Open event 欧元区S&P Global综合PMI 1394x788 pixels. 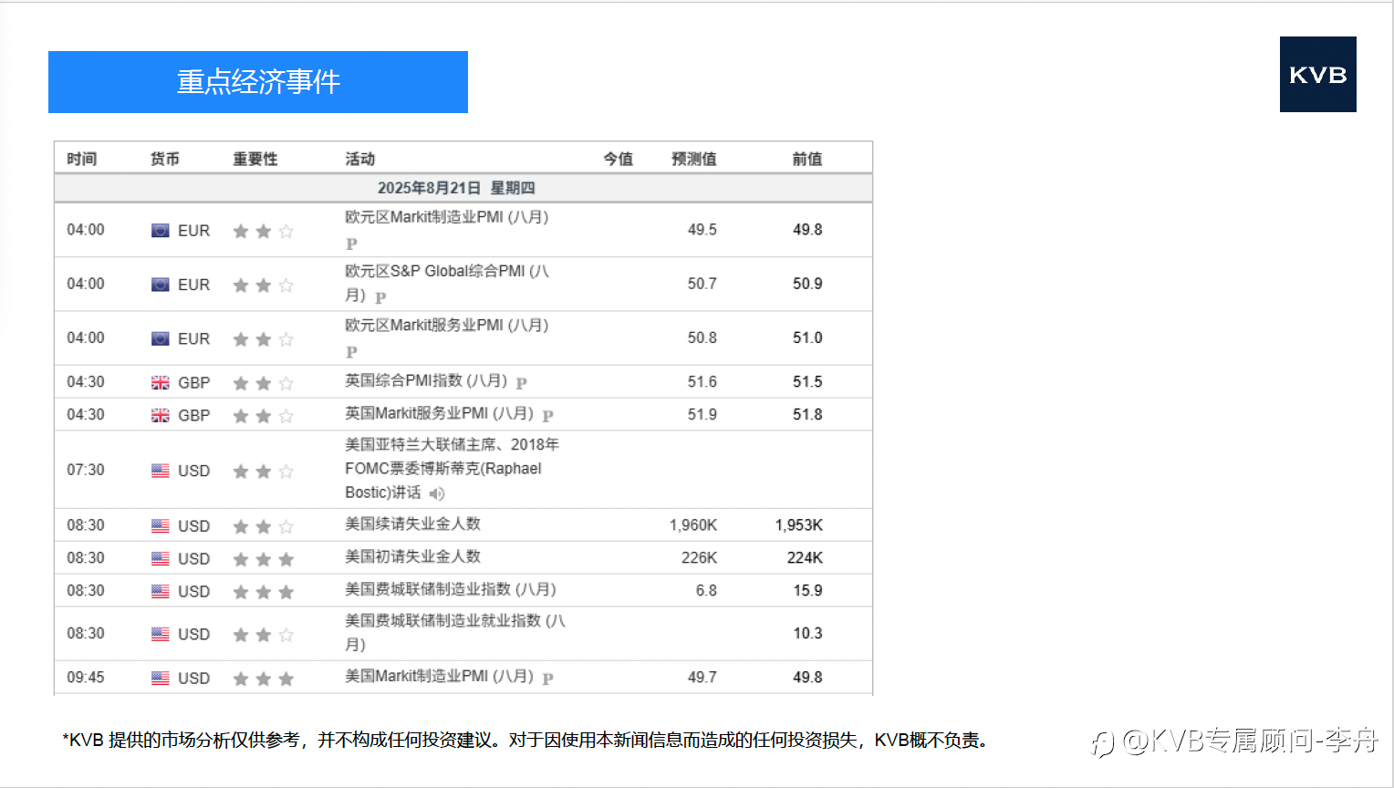(447, 283)
